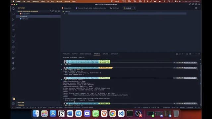The width and height of the screenshot is (212, 119).
Task: Click the pull request GitHub link in terminal
Action: tap(100, 95)
